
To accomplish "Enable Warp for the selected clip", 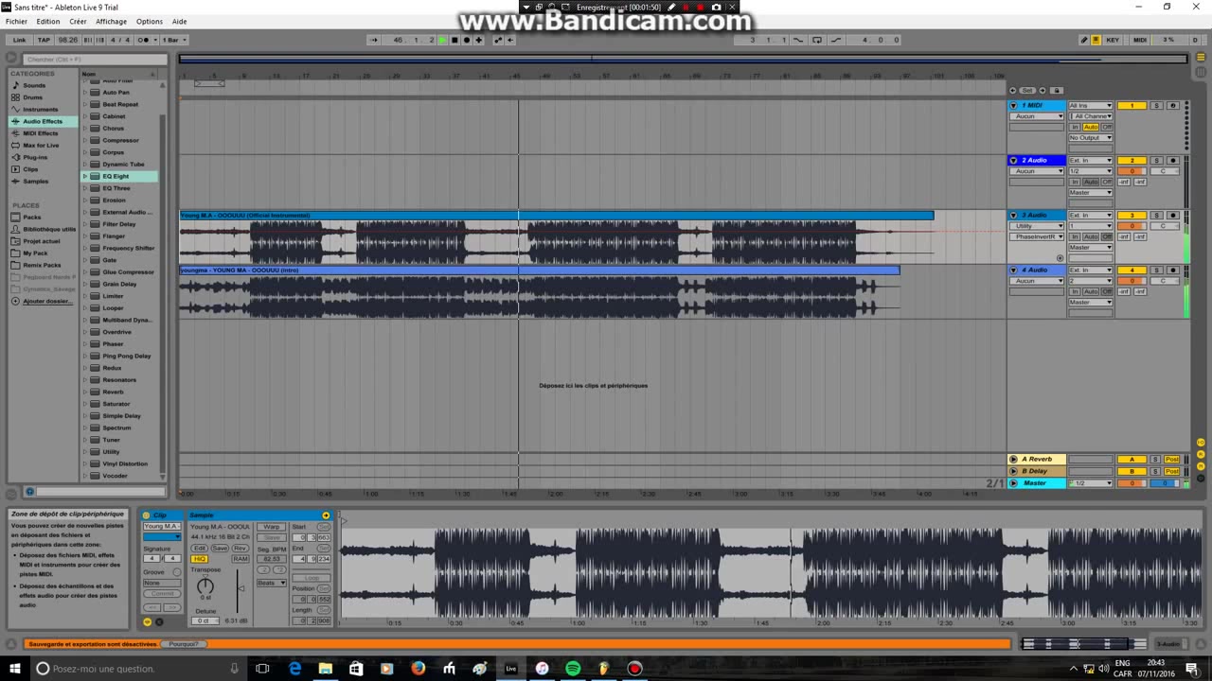I will 272,527.
